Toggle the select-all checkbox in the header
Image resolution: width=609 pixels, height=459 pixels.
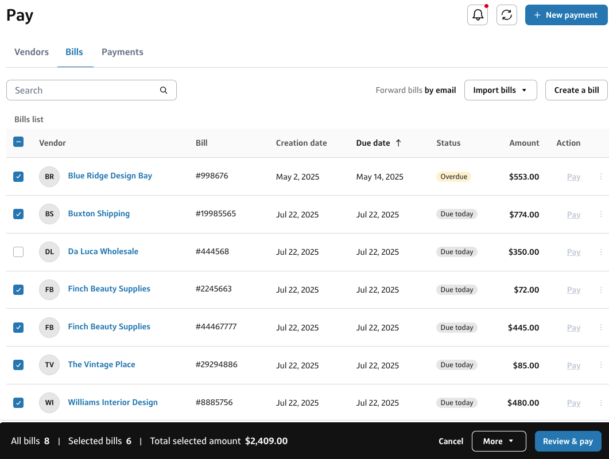(x=18, y=142)
